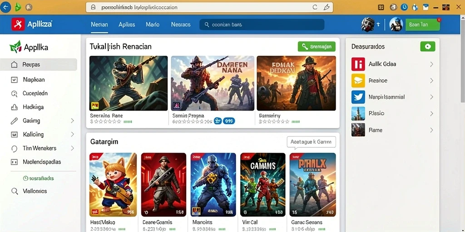Click the user avatar next to Sean Tan
The width and height of the screenshot is (465, 232).
[x=396, y=24]
